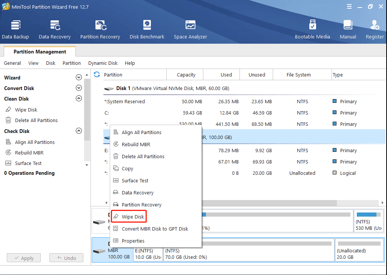
Task: Click the Apply button
Action: pyautogui.click(x=24, y=258)
